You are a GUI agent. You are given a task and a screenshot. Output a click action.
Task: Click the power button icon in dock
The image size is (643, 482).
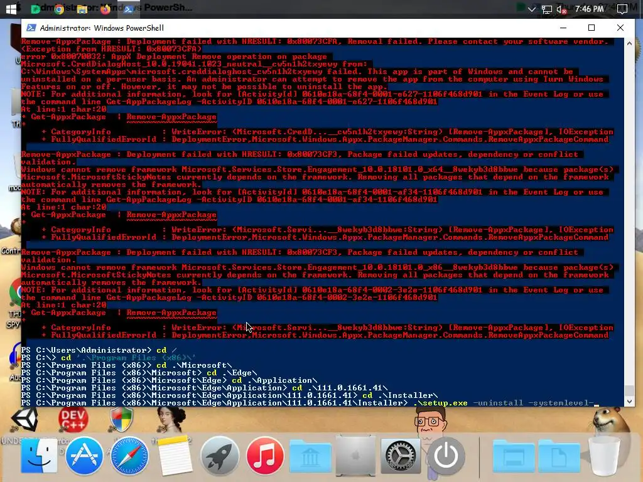pyautogui.click(x=446, y=456)
